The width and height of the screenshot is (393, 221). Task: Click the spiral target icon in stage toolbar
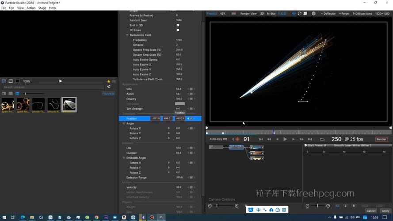tap(313, 14)
